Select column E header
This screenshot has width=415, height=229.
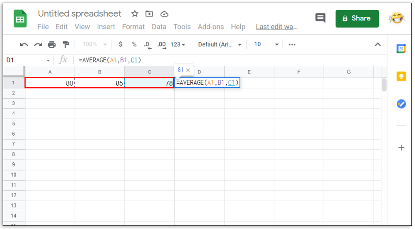point(249,72)
